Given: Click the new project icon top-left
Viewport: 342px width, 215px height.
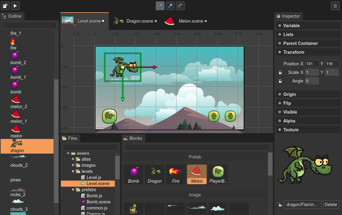Looking at the screenshot, I should click(5, 5).
